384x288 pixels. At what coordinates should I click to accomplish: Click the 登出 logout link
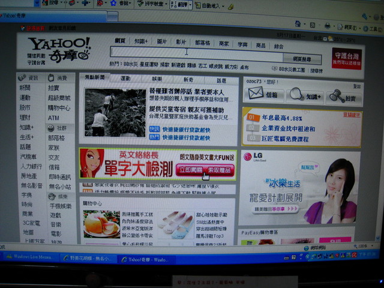coord(357,86)
